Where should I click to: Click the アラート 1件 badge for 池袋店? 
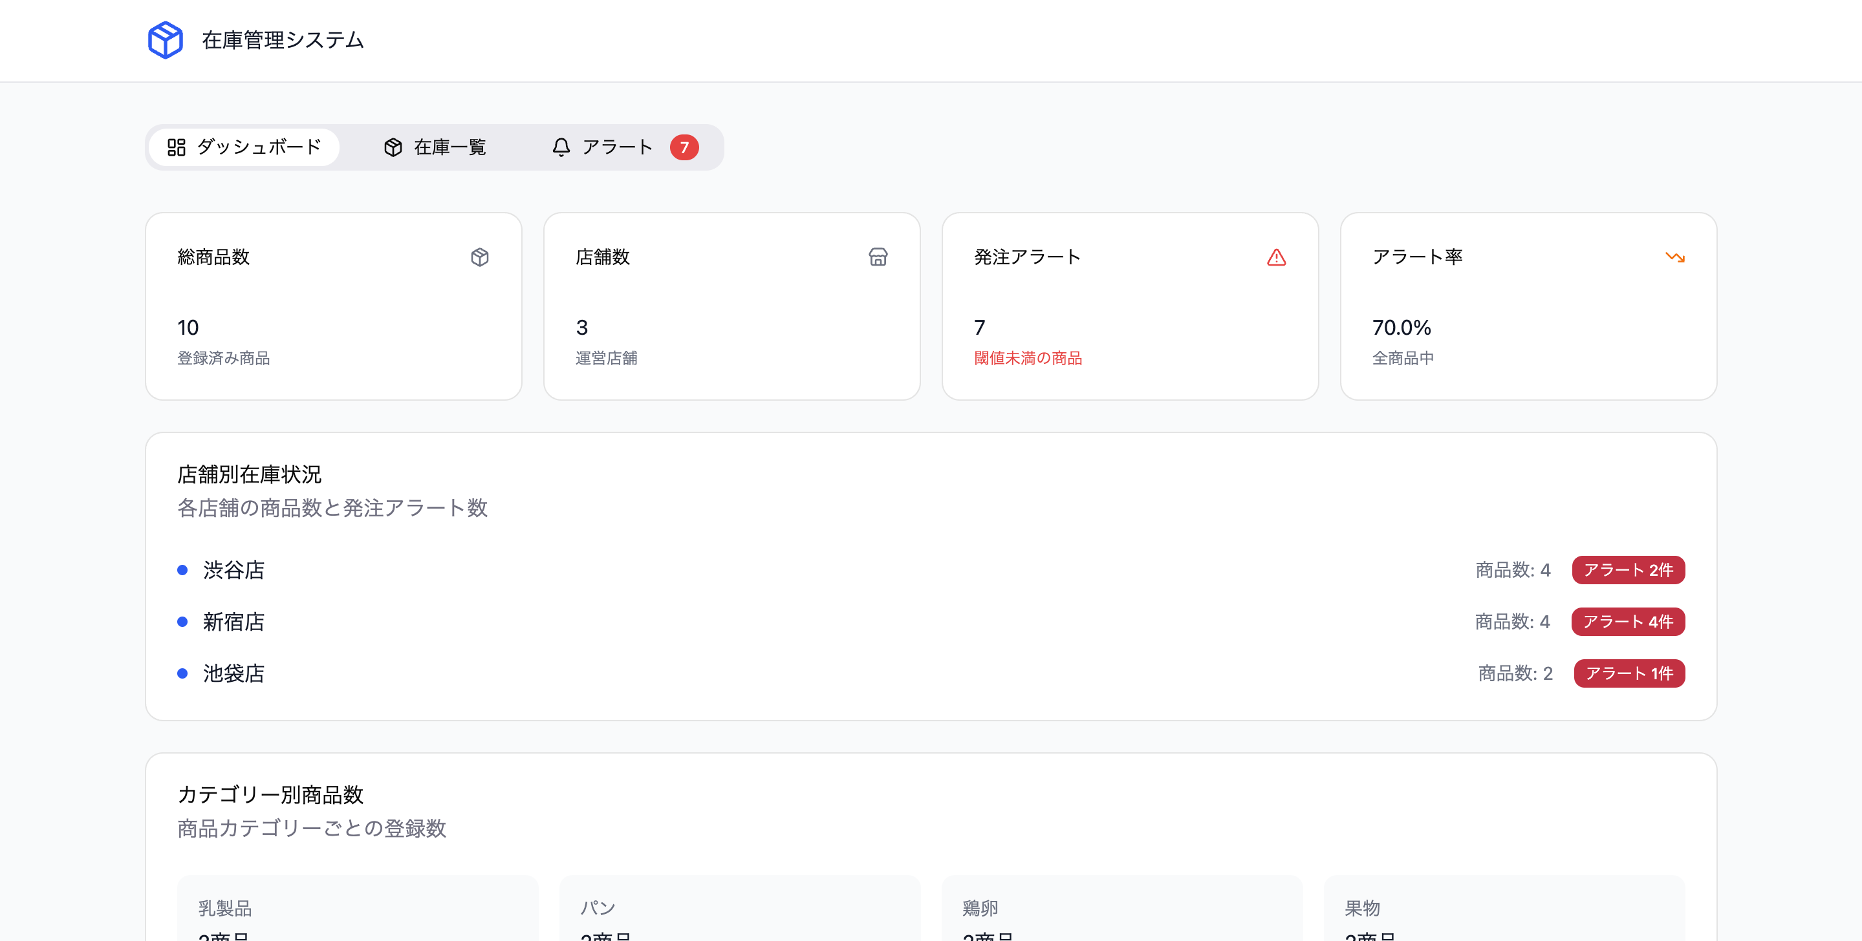(x=1629, y=673)
